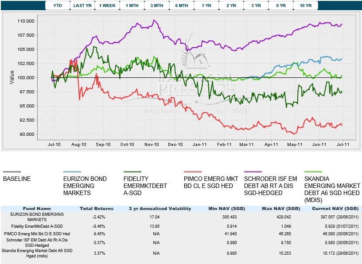Click the 3 yr Annualised Volatility header
This screenshot has height=264, width=362.
pos(160,208)
